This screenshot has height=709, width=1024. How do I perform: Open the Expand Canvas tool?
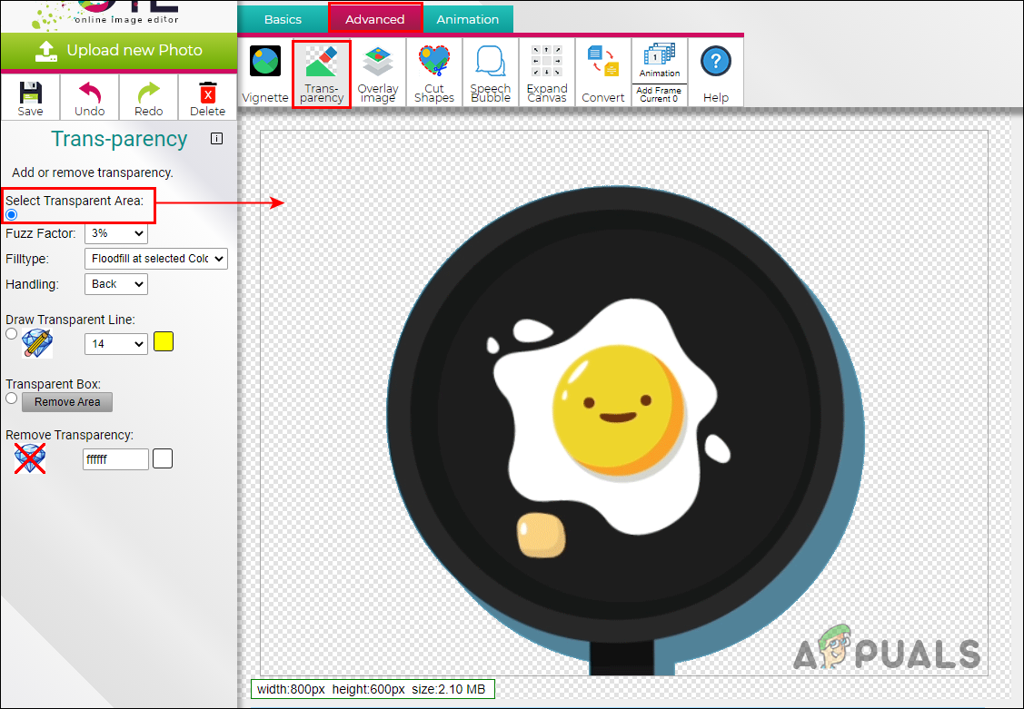pyautogui.click(x=547, y=73)
